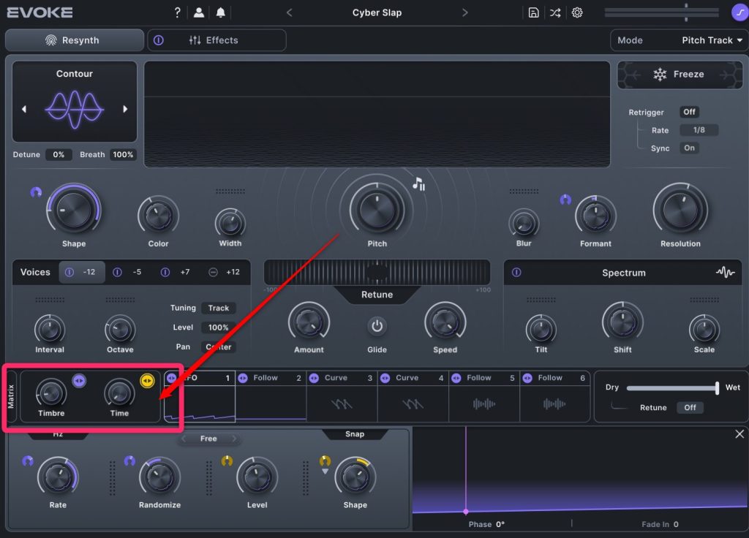Click the shuffle randomize preset icon
The height and width of the screenshot is (538, 749).
pos(555,12)
